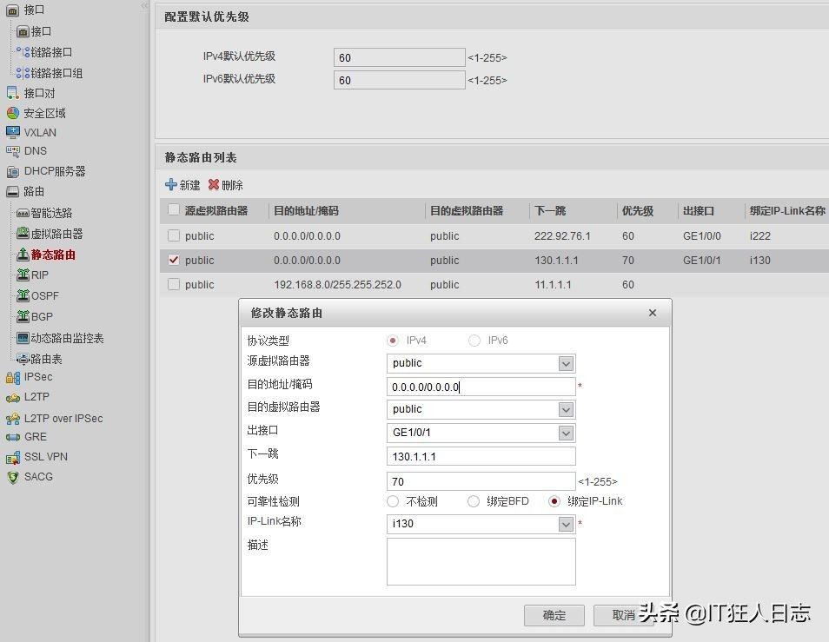
Task: Click the SACG shield icon
Action: point(12,477)
